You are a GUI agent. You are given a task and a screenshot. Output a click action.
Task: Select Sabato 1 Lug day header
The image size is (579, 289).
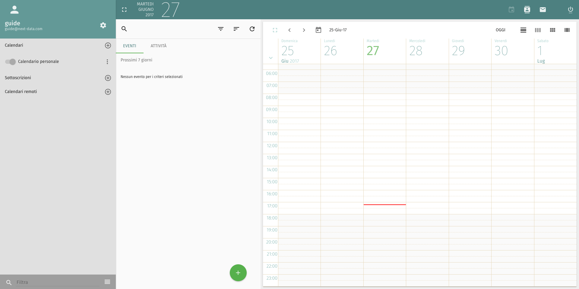555,51
